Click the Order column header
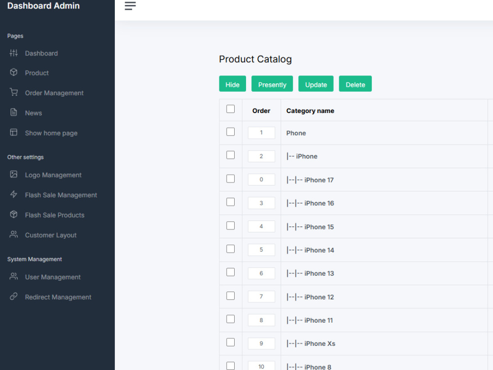Viewport: 493px width, 370px height. (x=261, y=111)
